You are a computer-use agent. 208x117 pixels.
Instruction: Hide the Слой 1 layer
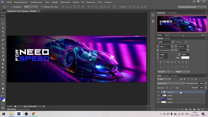click(158, 99)
